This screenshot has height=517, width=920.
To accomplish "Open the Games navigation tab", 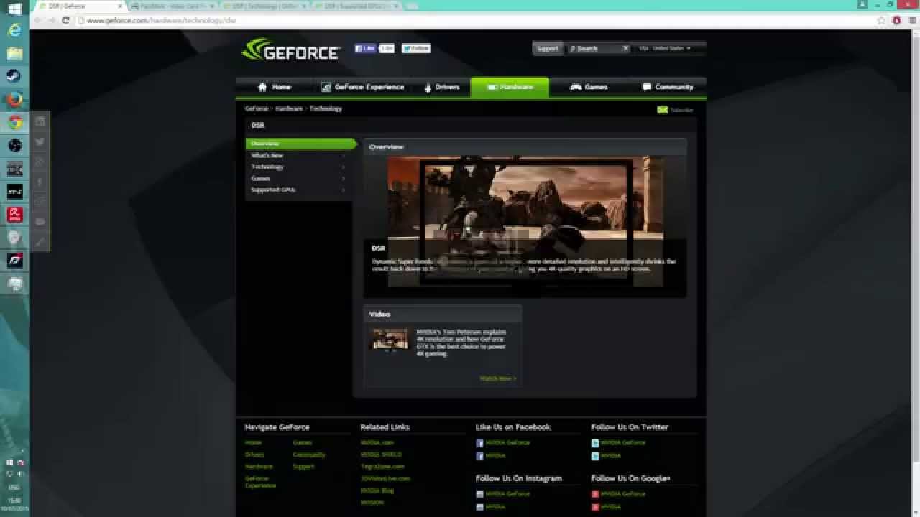I will 589,87.
